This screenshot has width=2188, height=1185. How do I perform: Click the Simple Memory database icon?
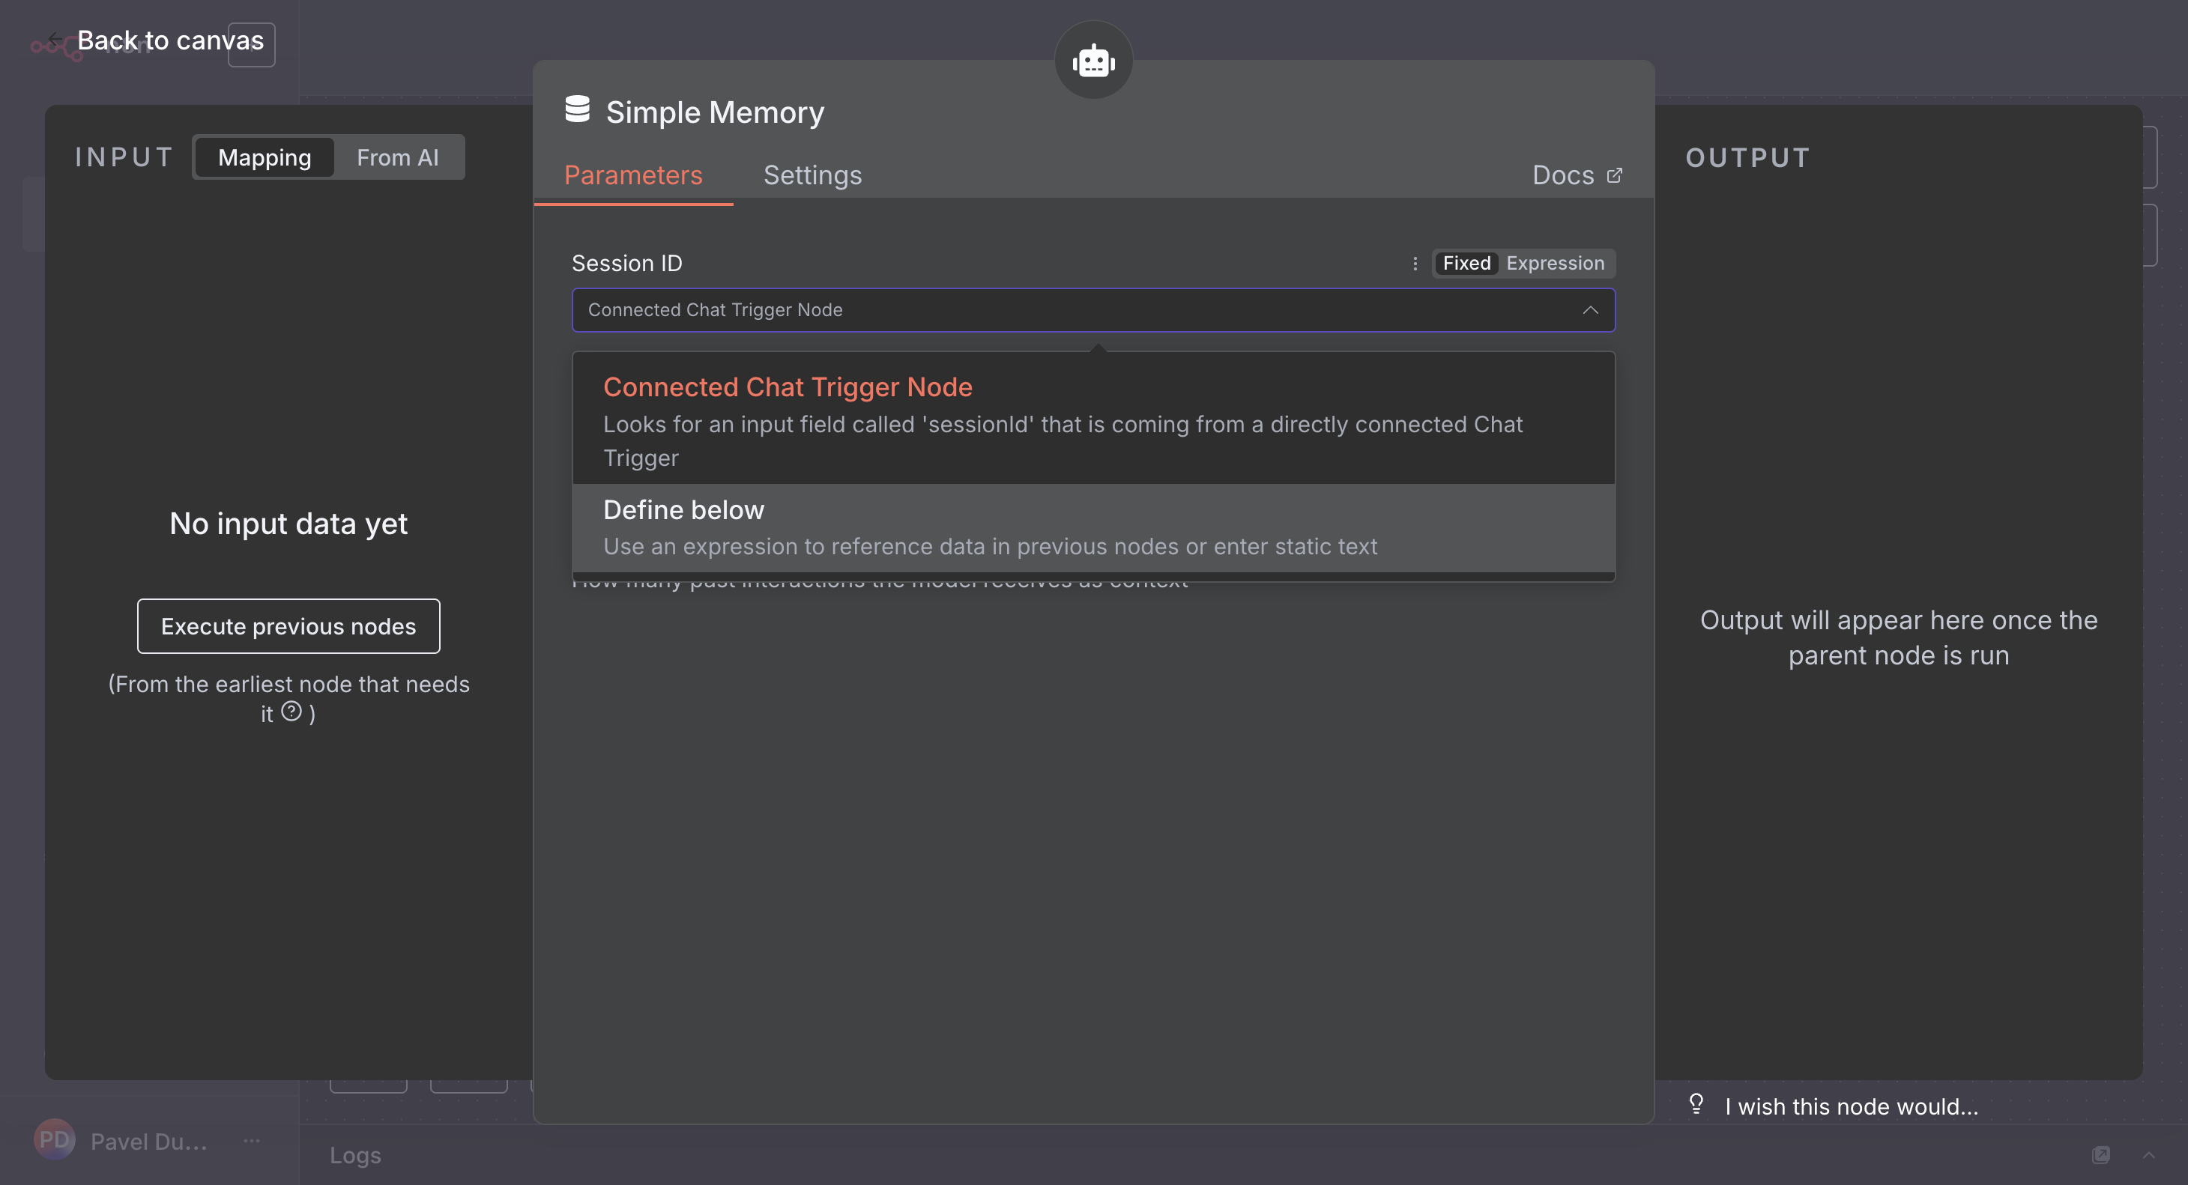pyautogui.click(x=578, y=110)
